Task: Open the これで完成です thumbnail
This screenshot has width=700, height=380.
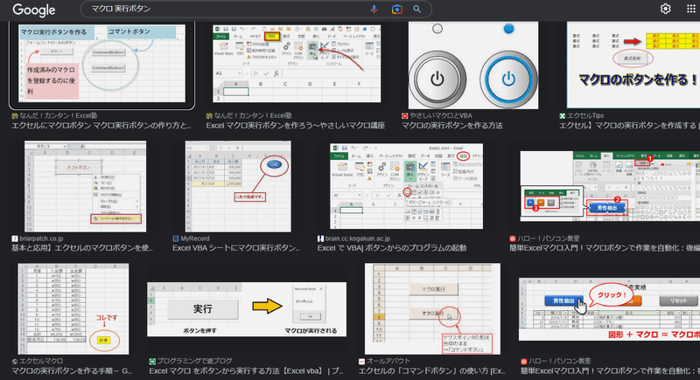Action: 238,186
